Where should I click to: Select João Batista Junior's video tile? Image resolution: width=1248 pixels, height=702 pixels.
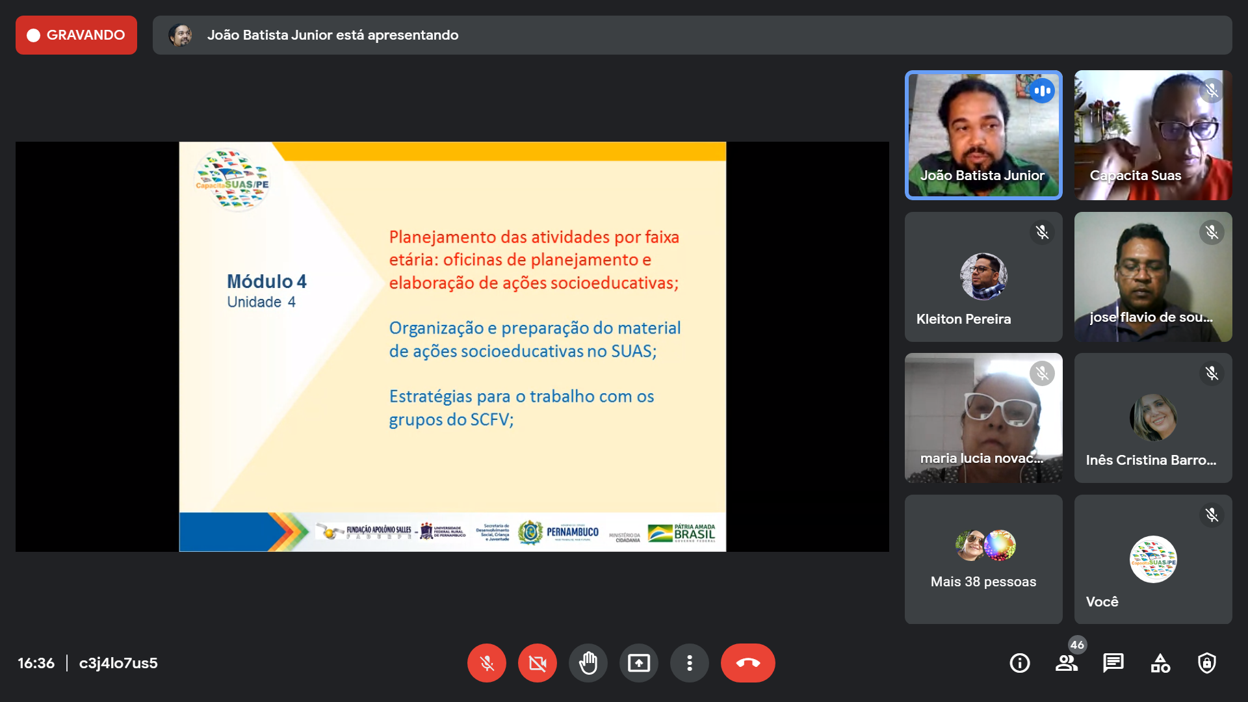(x=983, y=135)
